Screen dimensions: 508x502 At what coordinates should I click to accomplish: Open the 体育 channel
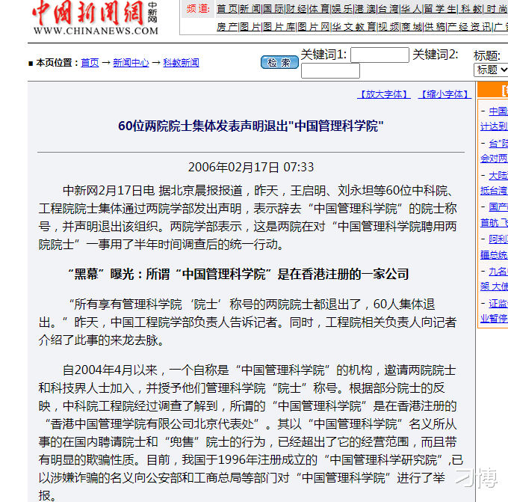click(319, 9)
